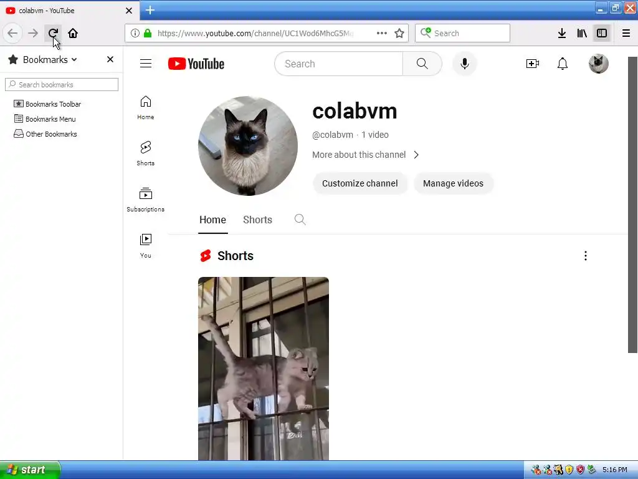638x479 pixels.
Task: Open the cat Shorts video thumbnail
Action: 264,369
